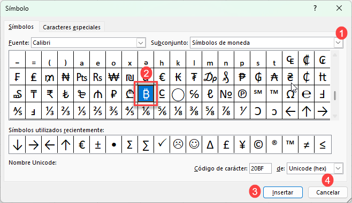Choose the tenge sign ₸ in the grid
Image resolution: width=352 pixels, height=203 pixels.
(x=34, y=94)
